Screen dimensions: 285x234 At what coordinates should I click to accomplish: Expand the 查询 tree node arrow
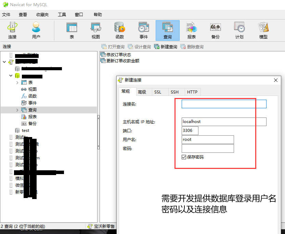click(x=17, y=110)
